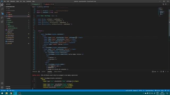Image resolution: width=170 pixels, height=95 pixels.
Task: Open File Explorer from the taskbar
Action: [7, 93]
